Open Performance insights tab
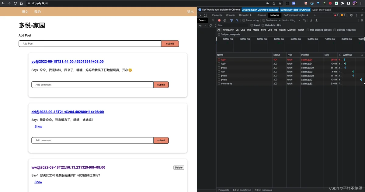The image size is (365, 192). (296, 15)
